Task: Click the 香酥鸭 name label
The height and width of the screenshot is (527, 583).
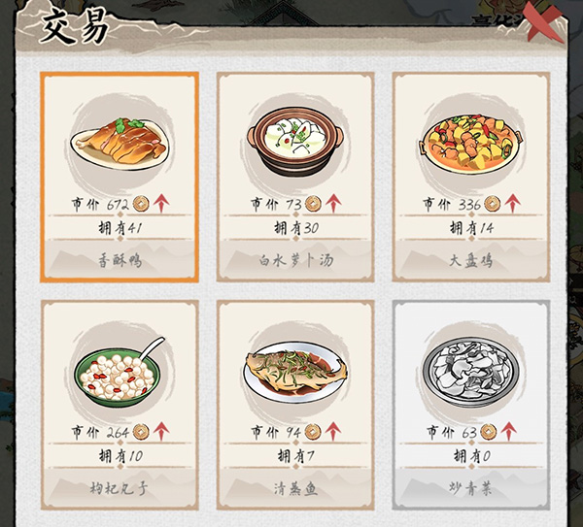Action: pos(120,261)
